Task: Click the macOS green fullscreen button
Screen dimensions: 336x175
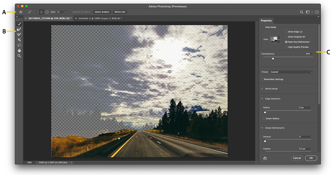Action: pyautogui.click(x=26, y=6)
